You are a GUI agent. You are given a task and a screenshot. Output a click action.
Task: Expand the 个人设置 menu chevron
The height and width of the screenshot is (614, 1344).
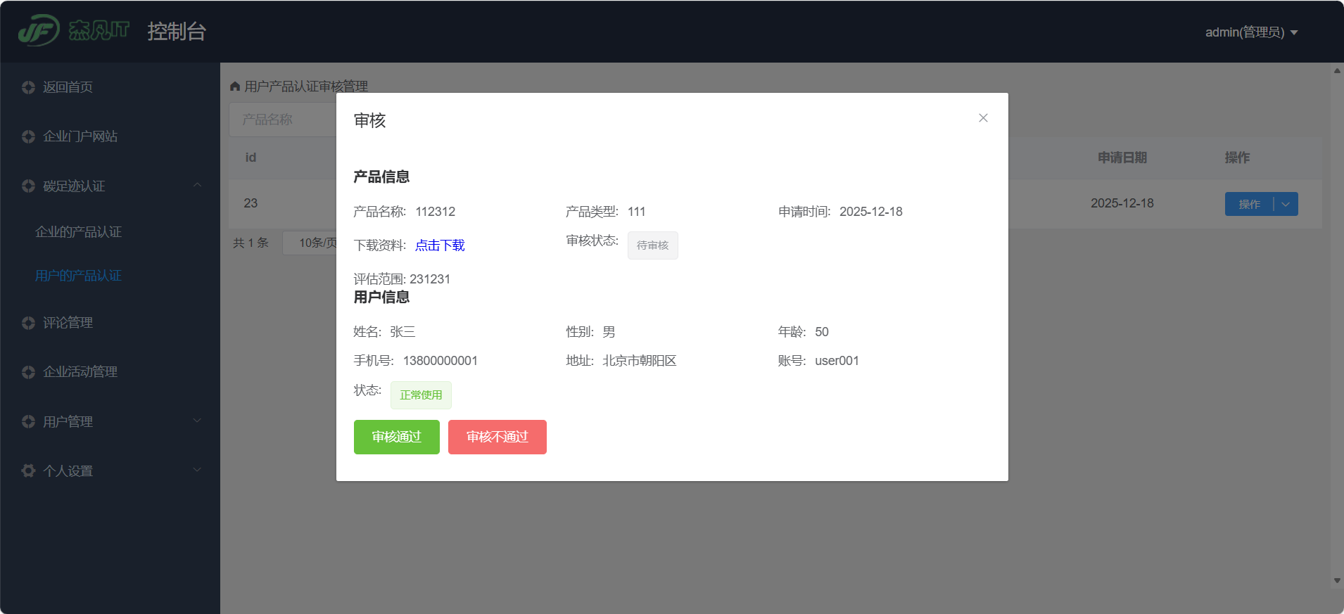pyautogui.click(x=197, y=470)
